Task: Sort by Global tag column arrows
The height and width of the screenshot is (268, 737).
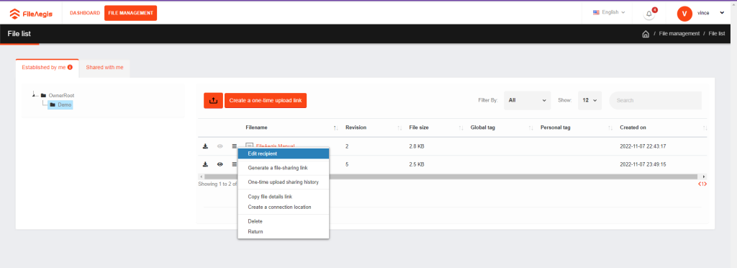Action: click(x=530, y=128)
